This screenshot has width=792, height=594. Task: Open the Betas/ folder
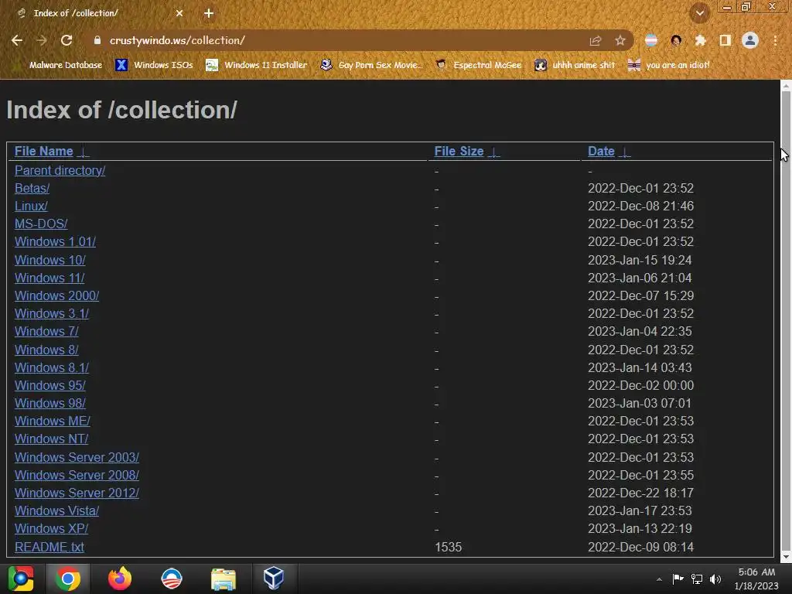[32, 189]
